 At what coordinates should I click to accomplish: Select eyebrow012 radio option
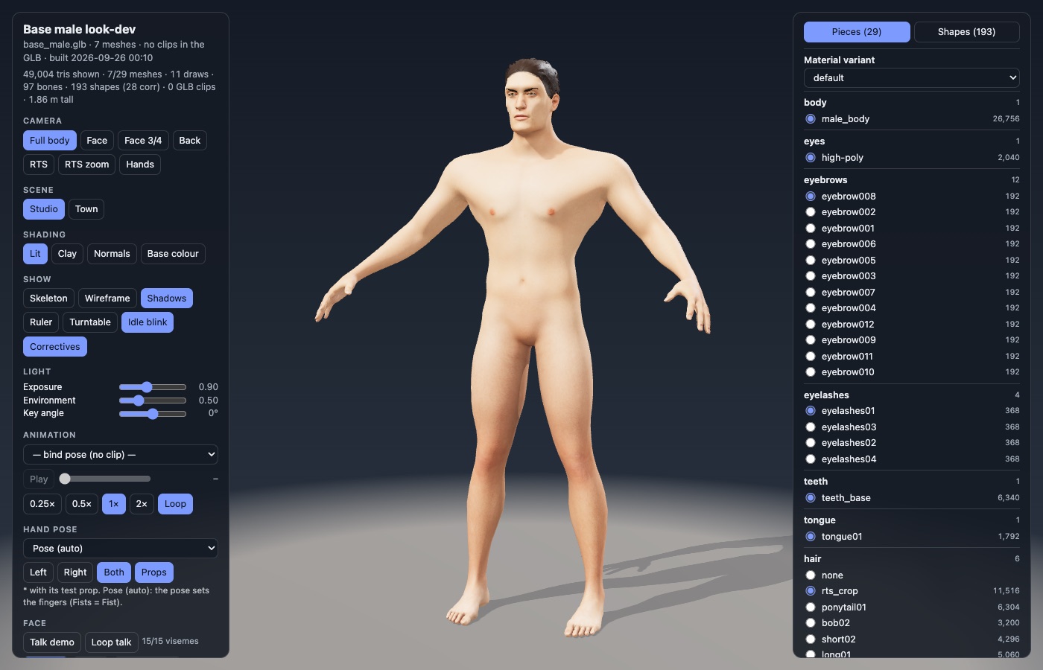point(811,325)
